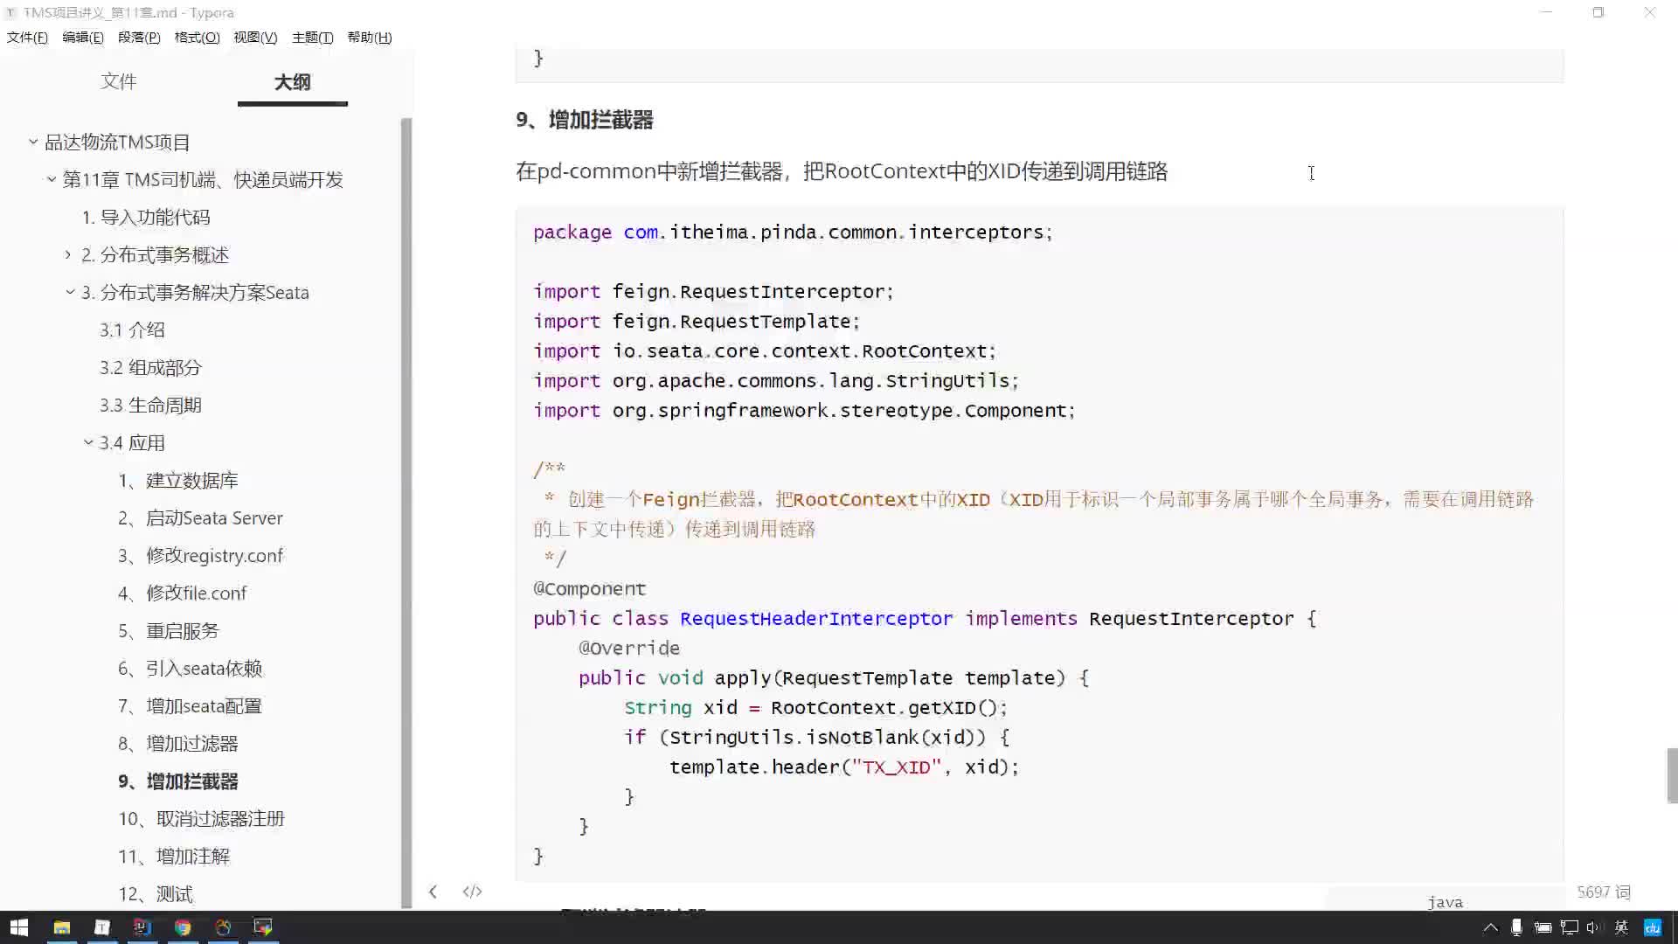Show hidden system tray icons
The height and width of the screenshot is (944, 1678).
(1491, 927)
